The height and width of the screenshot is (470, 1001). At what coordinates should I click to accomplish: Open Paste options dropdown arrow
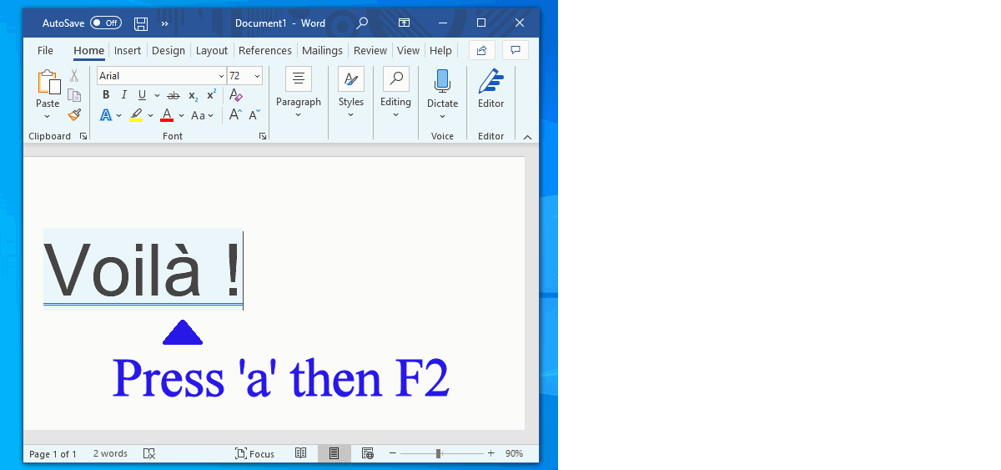[48, 116]
